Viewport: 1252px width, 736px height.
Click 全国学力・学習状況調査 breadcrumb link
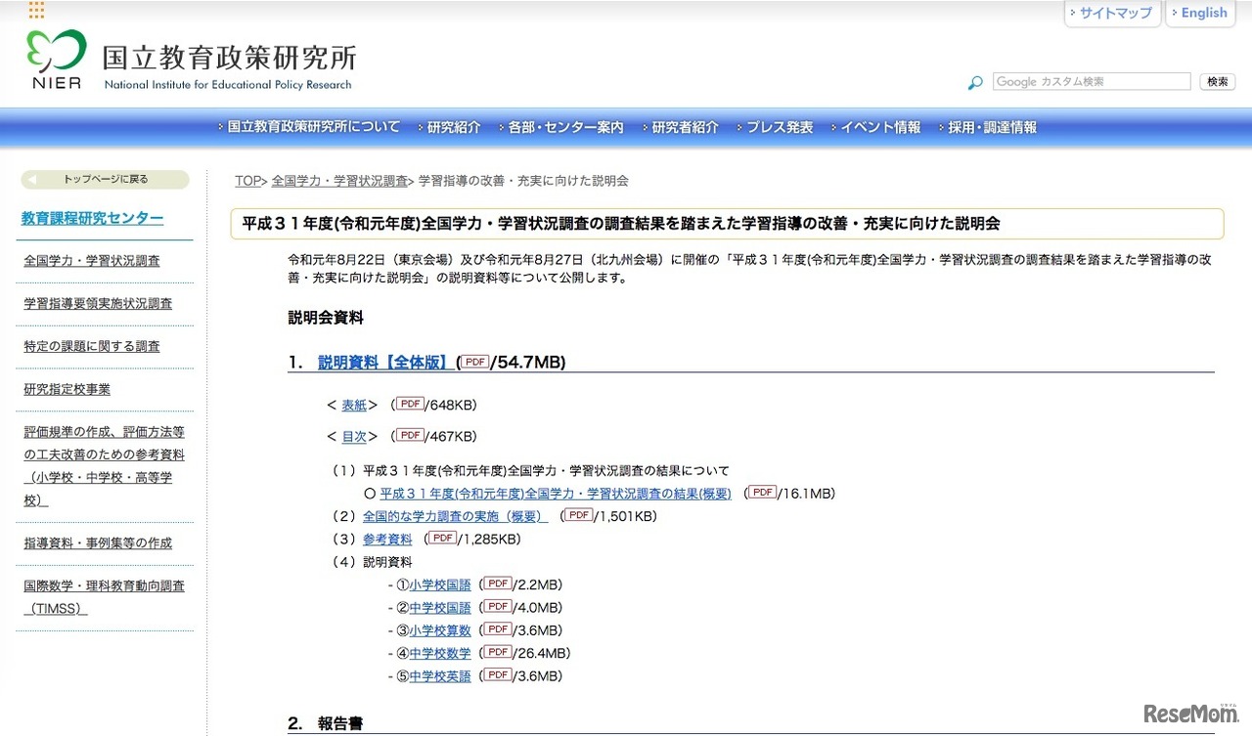[339, 181]
